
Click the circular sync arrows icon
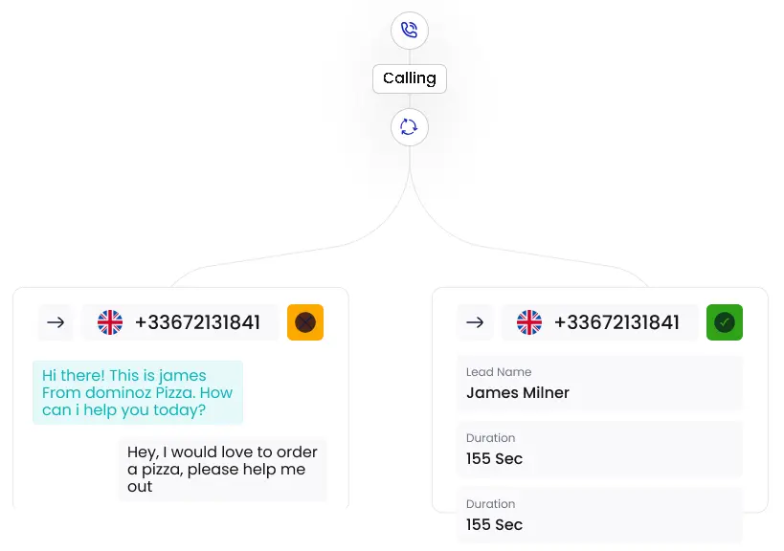(x=410, y=127)
